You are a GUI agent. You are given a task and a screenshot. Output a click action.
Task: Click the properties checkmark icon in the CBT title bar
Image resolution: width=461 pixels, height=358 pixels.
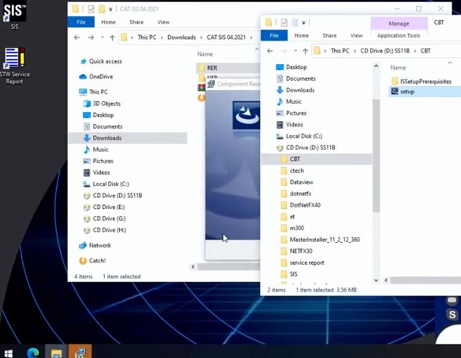pyautogui.click(x=284, y=23)
